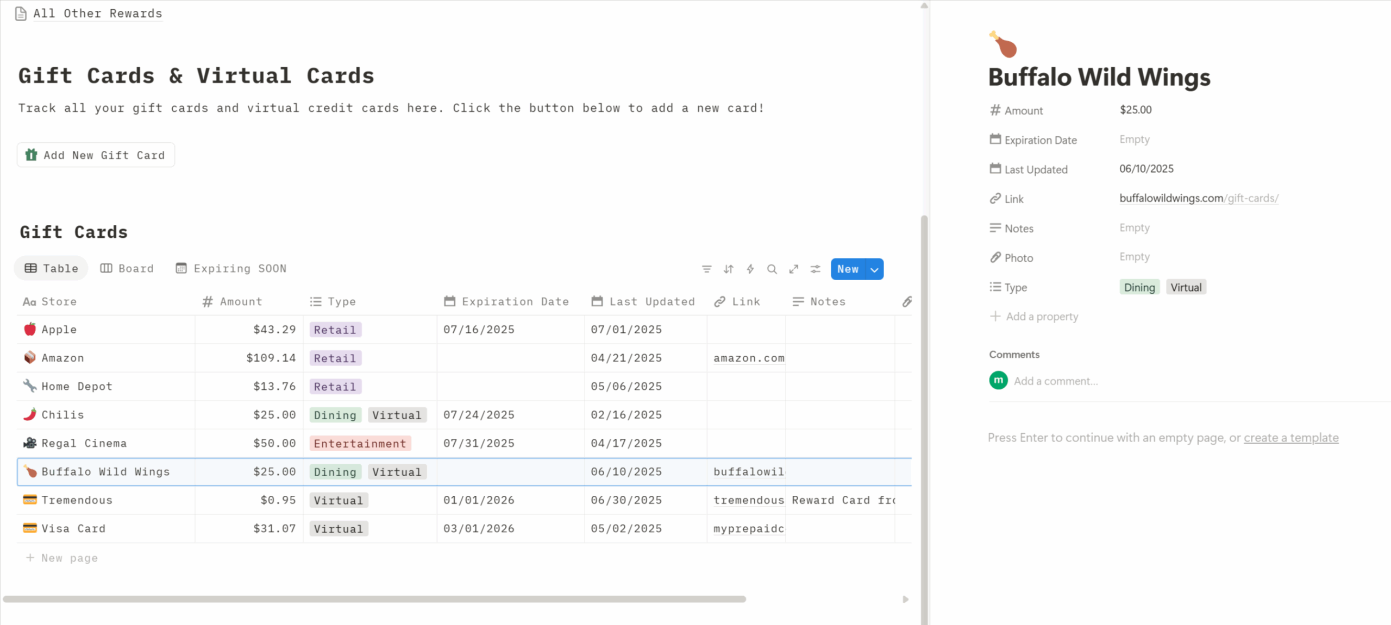
Task: Open the database filter icon
Action: click(x=706, y=269)
